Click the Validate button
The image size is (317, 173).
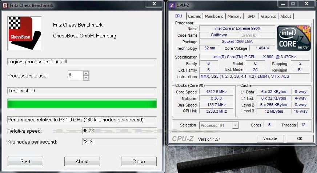(270, 138)
